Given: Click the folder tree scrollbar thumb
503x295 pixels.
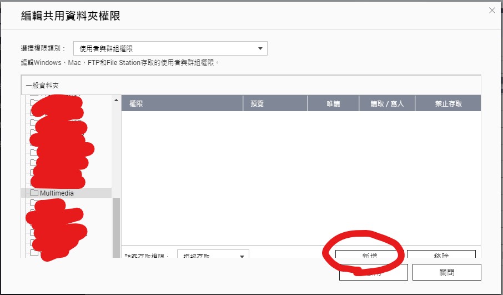Looking at the screenshot, I should click(x=116, y=228).
